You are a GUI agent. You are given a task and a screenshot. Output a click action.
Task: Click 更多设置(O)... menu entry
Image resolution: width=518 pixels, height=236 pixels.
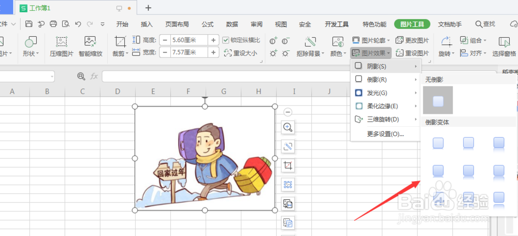(x=386, y=134)
